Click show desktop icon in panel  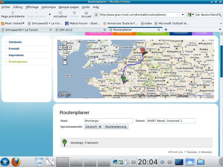pos(39,162)
